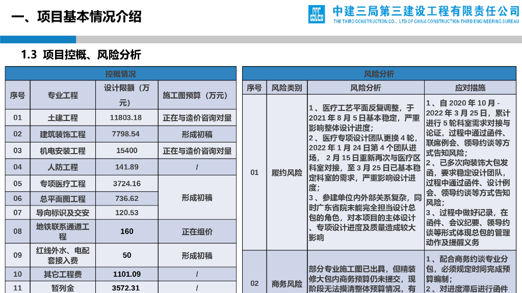Select the 风险类别 column header
Image resolution: width=522 pixels, height=293 pixels.
[x=286, y=87]
